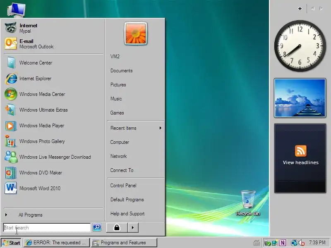The width and height of the screenshot is (331, 248).
Task: Switch to ERROR Internet Explorer taskbar window
Action: (57, 243)
